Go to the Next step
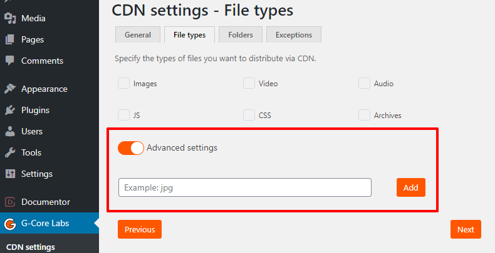 pyautogui.click(x=466, y=229)
